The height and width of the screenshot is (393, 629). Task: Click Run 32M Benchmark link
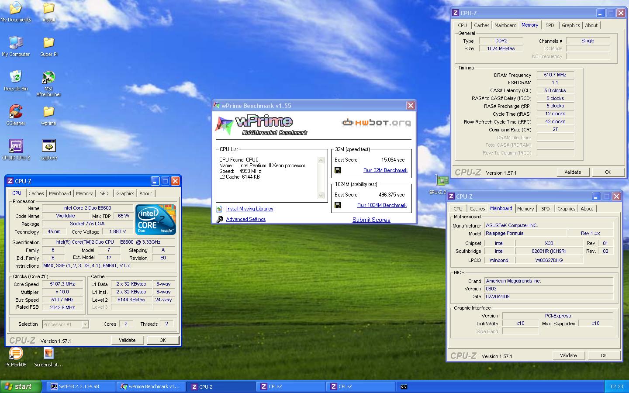(x=385, y=170)
